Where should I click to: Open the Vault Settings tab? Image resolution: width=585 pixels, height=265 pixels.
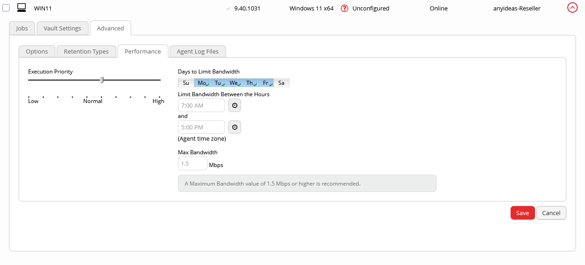pyautogui.click(x=62, y=28)
